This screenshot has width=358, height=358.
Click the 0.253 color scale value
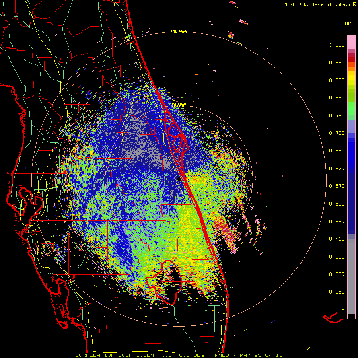coord(337,292)
